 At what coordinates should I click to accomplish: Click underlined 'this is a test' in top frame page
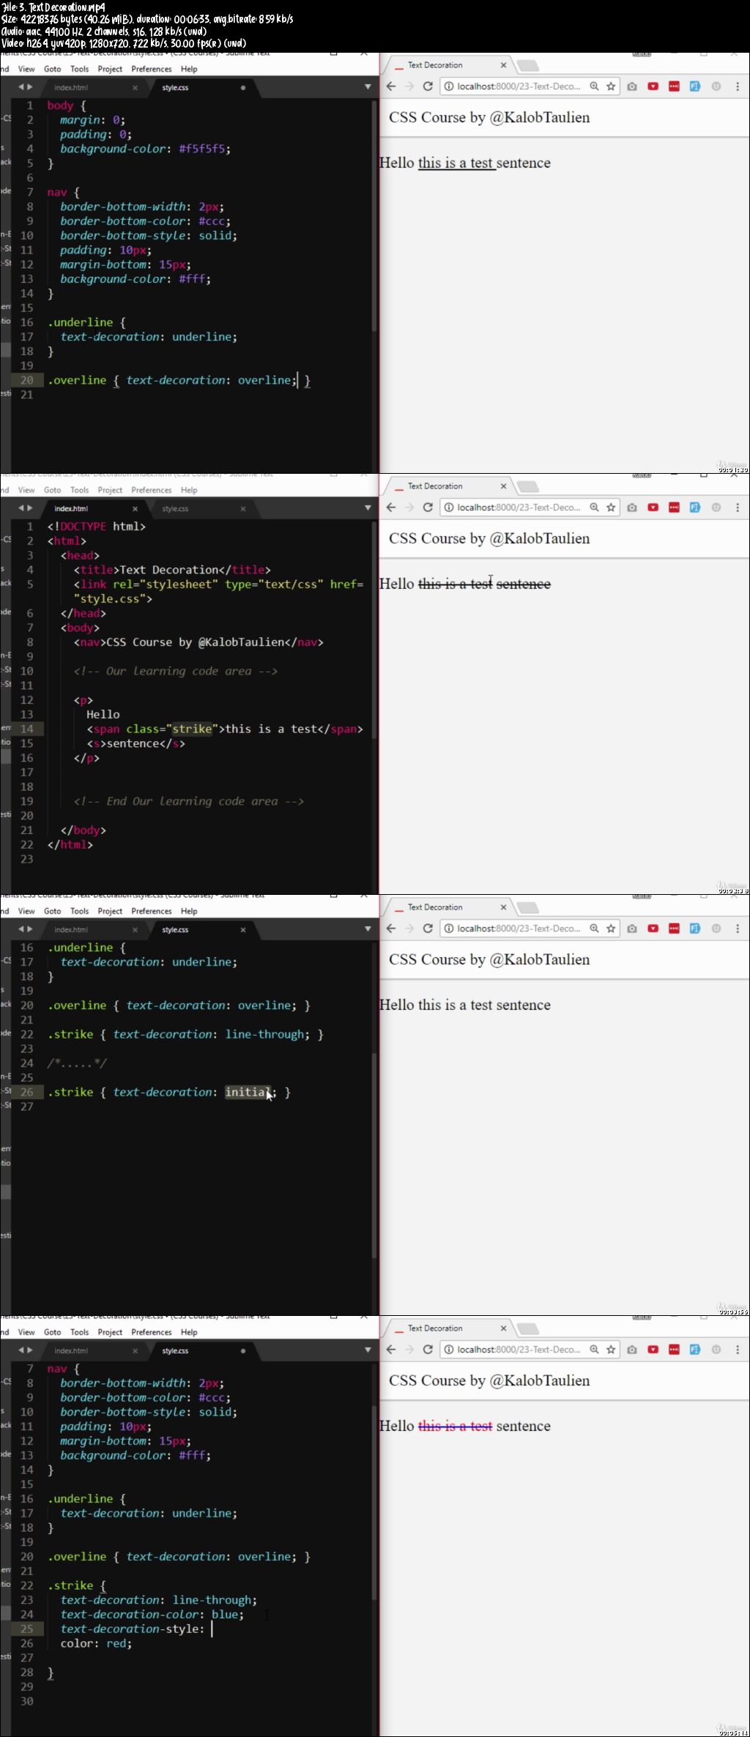coord(456,163)
